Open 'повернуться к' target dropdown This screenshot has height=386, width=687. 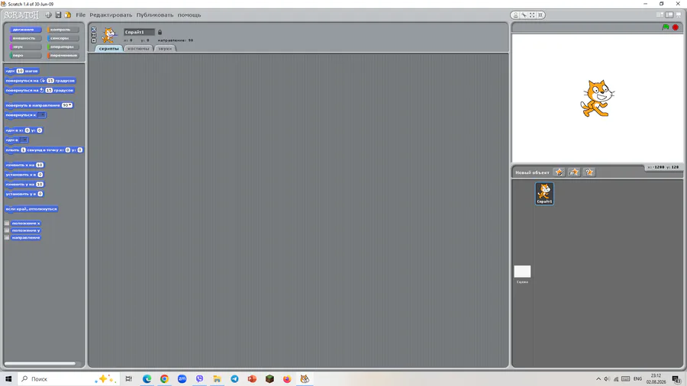[42, 115]
